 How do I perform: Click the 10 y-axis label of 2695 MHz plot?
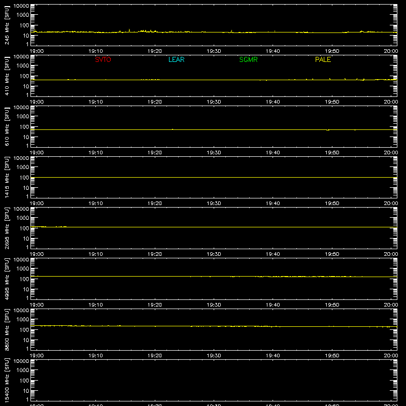point(26,239)
